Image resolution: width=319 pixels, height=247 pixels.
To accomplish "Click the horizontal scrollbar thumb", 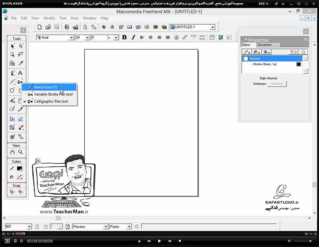I will [58, 218].
